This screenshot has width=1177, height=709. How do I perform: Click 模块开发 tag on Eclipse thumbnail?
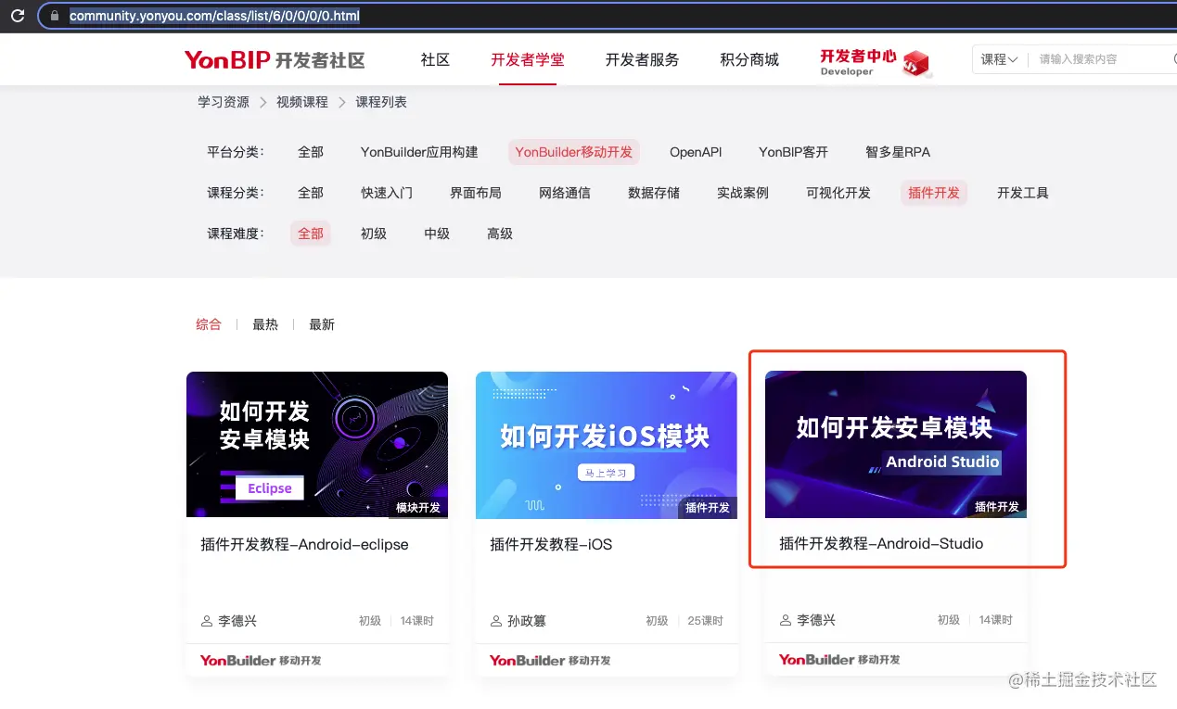(418, 508)
